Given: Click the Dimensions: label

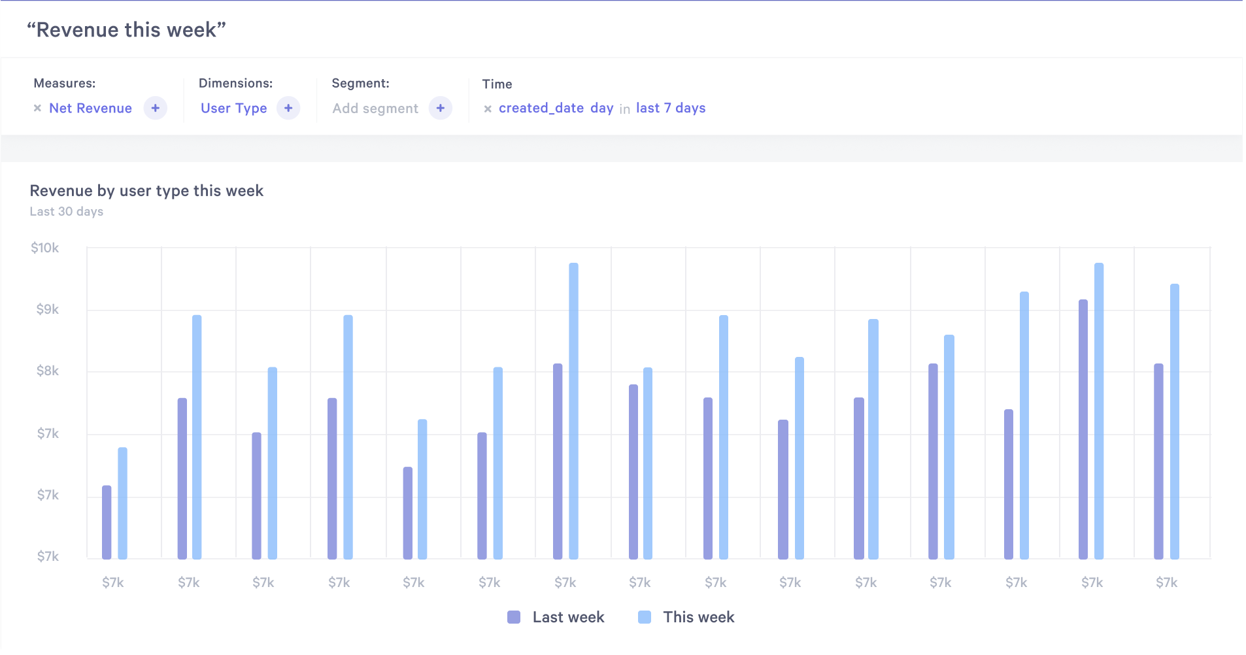Looking at the screenshot, I should tap(236, 83).
